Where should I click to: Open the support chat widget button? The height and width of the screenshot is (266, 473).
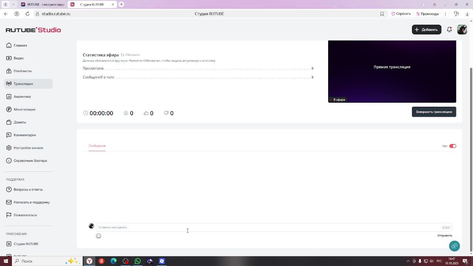[455, 246]
